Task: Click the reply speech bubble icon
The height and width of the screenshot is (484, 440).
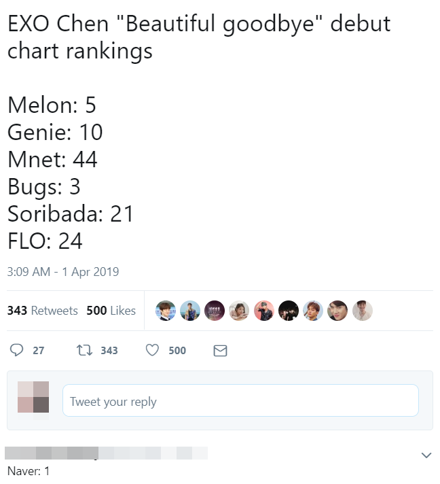Action: pyautogui.click(x=16, y=350)
